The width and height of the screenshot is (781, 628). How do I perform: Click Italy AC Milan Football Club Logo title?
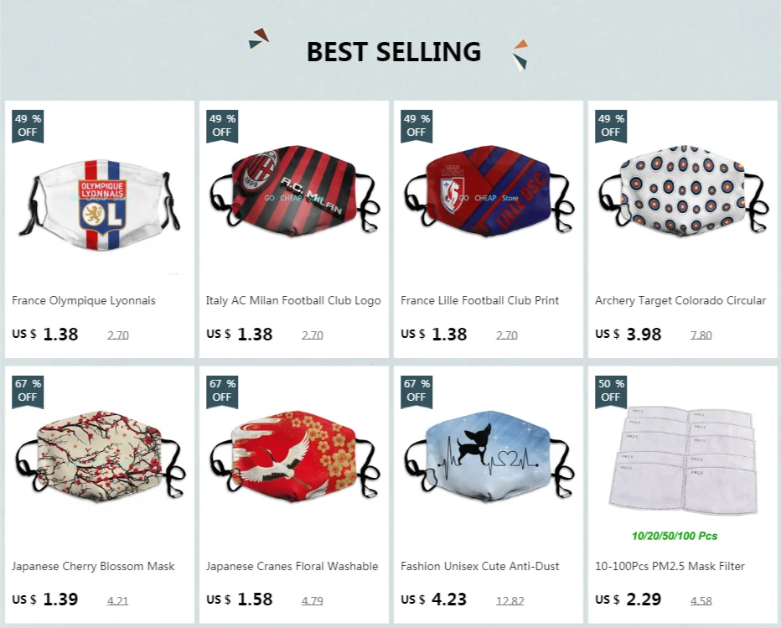293,300
